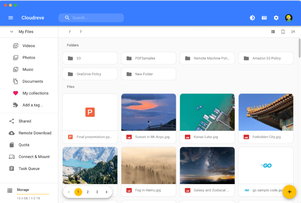
Task: Open the Task Queue icon
Action: [12, 169]
